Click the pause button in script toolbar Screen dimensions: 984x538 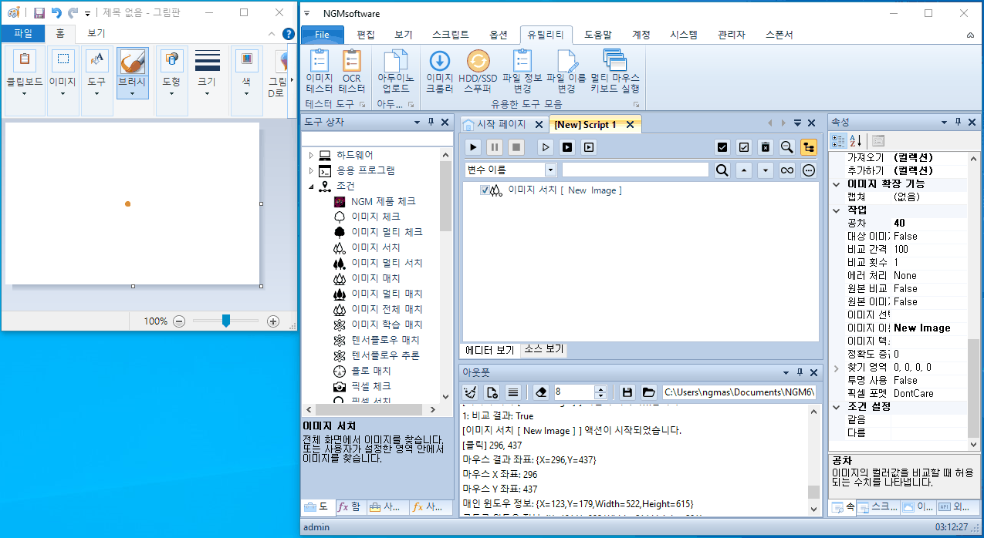[x=495, y=147]
